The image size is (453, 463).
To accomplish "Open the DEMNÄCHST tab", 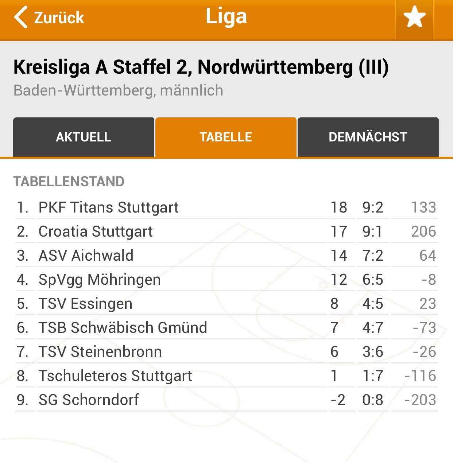I will pyautogui.click(x=368, y=137).
